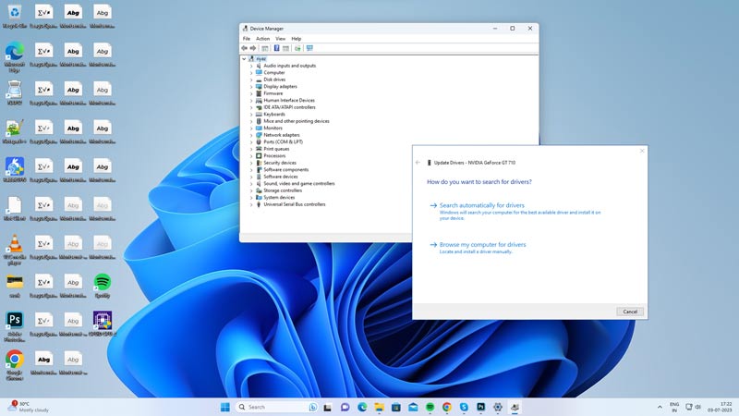739x416 pixels.
Task: Click the Back arrow in Device Manager toolbar
Action: 244,48
